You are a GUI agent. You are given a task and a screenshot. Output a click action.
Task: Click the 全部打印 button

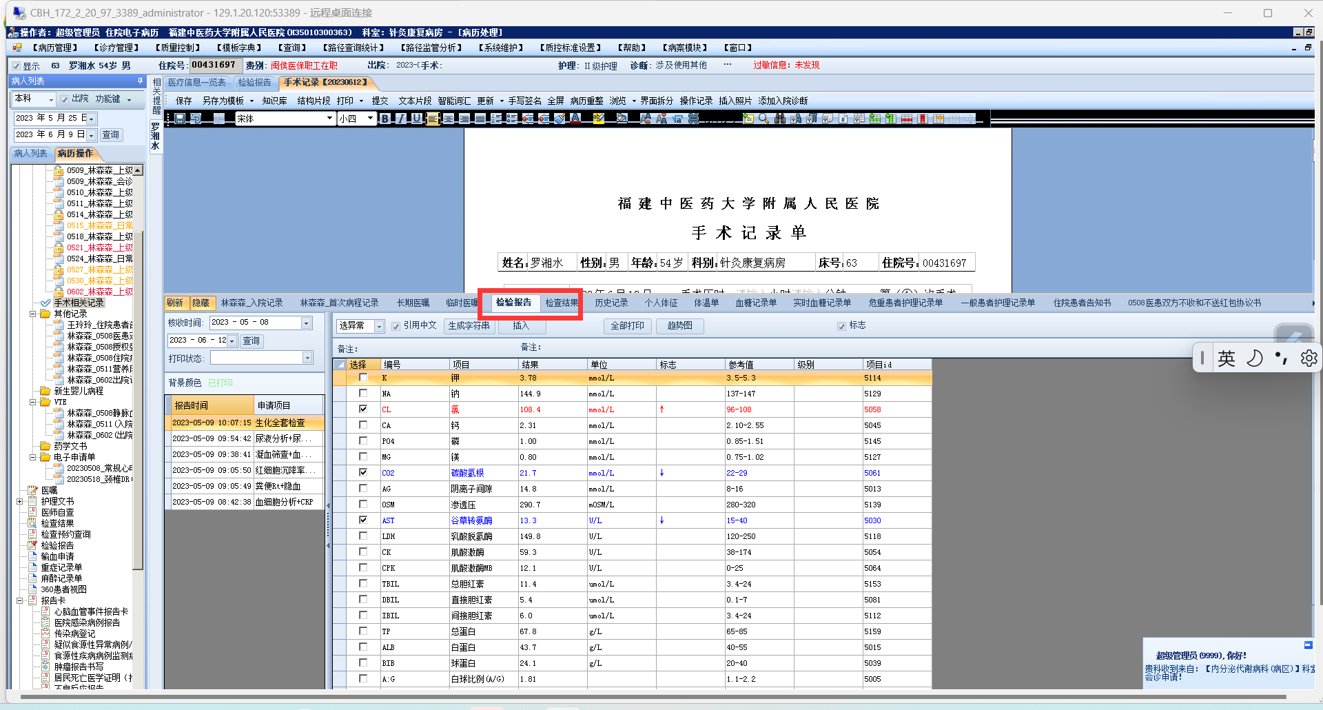[x=628, y=326]
